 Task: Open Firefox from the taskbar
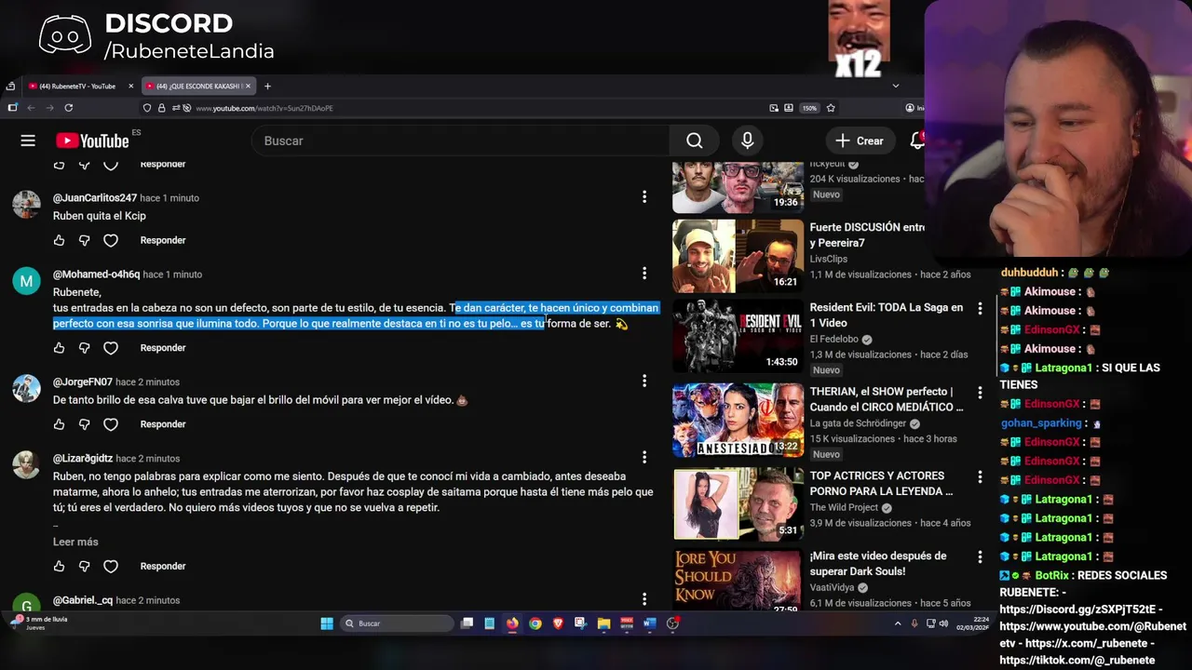pos(512,623)
